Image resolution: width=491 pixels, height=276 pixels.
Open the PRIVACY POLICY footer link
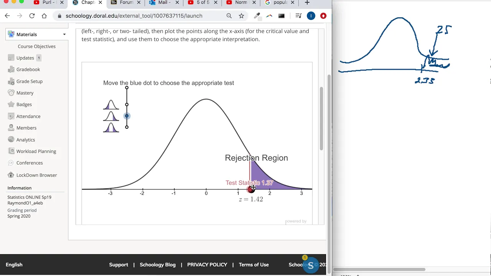point(207,265)
